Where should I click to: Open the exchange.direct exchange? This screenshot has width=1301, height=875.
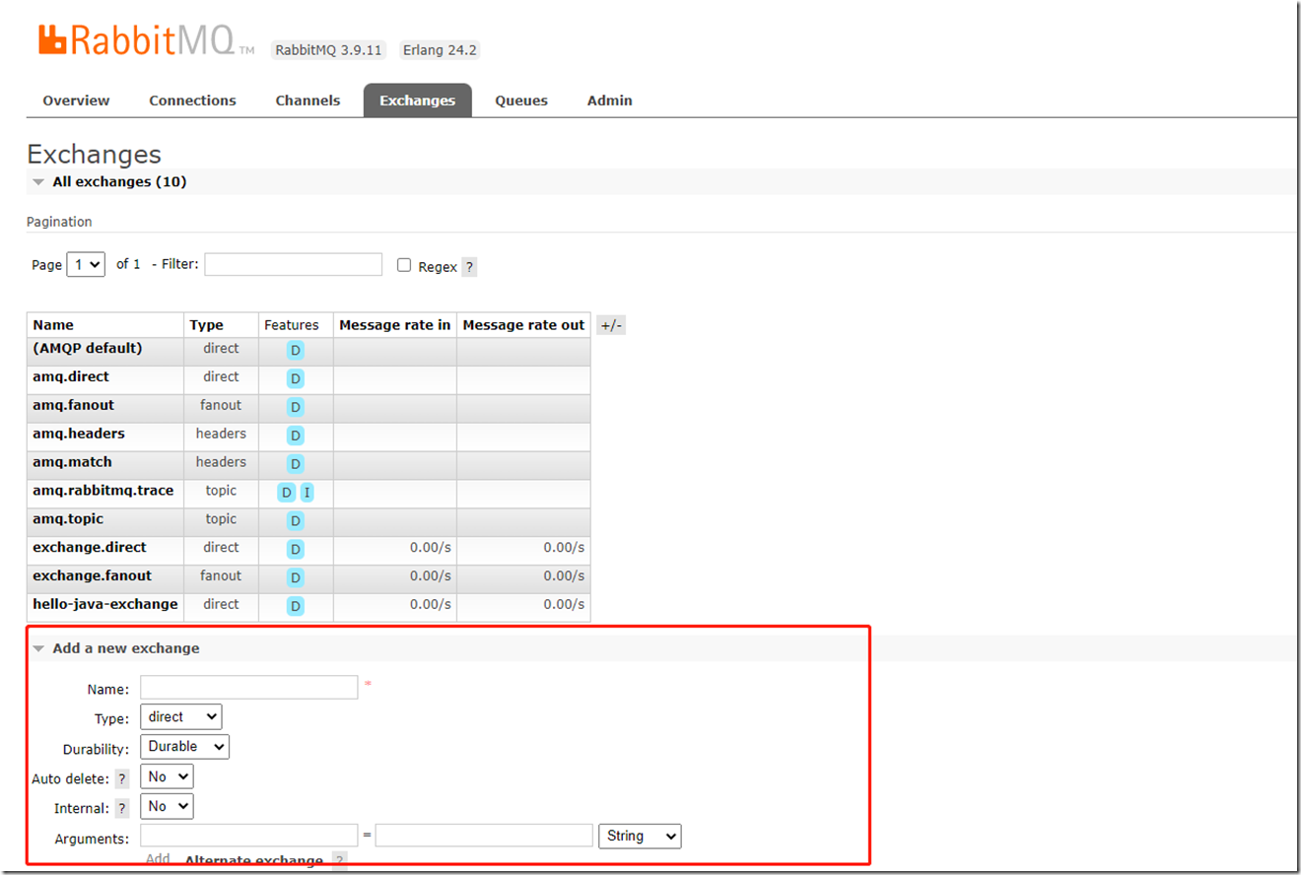[x=90, y=548]
